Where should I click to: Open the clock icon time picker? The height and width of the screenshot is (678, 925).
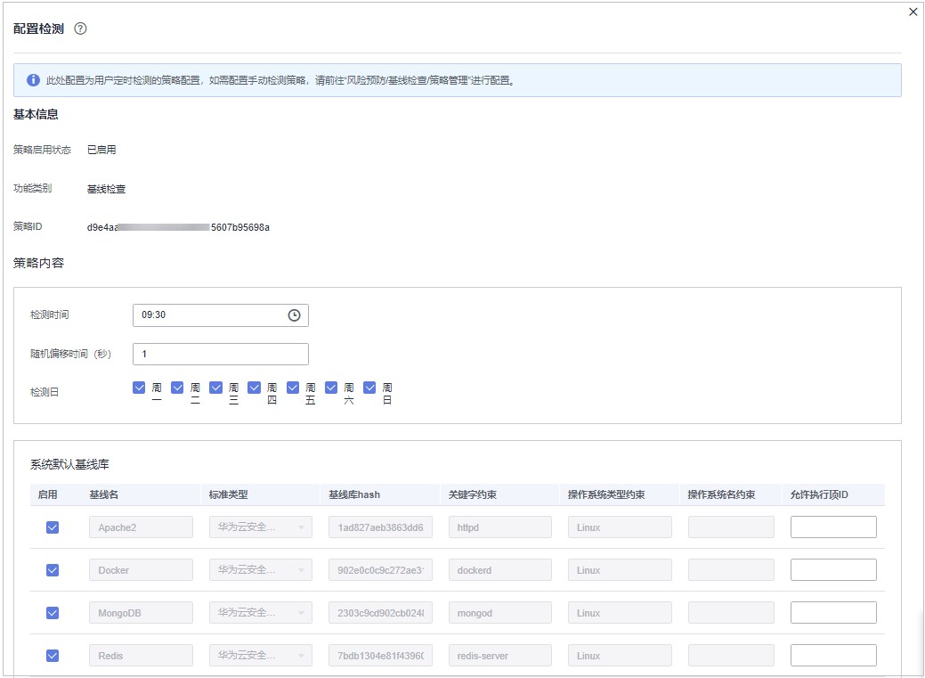click(x=294, y=315)
